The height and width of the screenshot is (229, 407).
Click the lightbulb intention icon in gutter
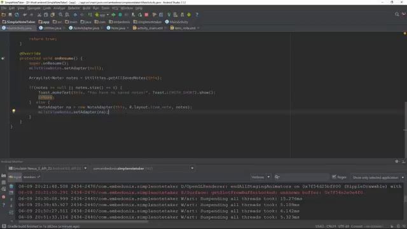[14, 111]
